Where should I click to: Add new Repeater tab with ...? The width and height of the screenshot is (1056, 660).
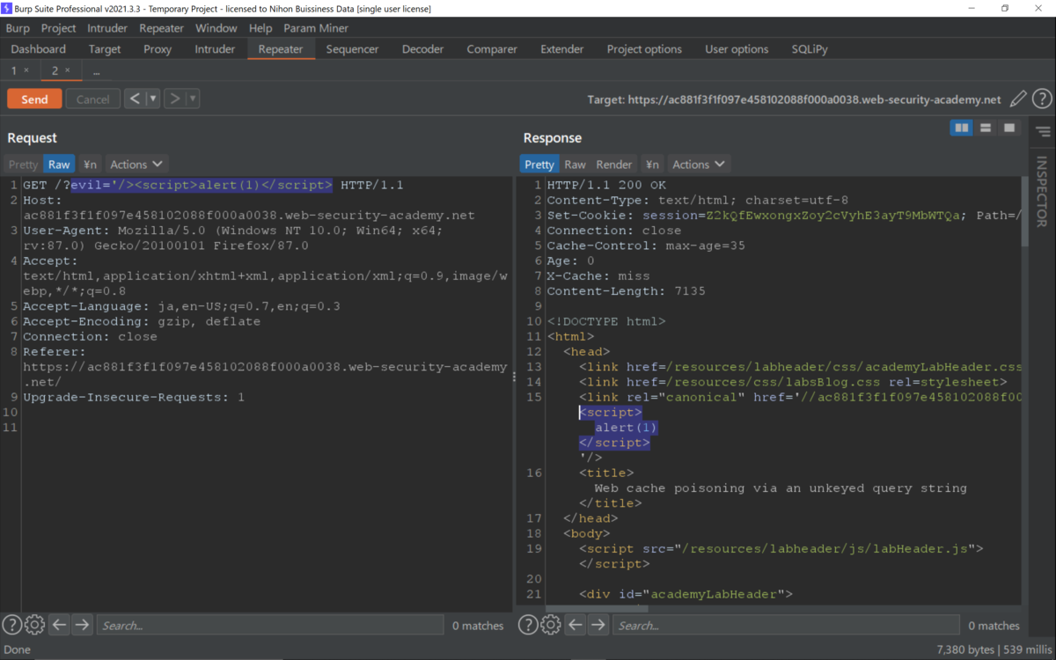(96, 71)
